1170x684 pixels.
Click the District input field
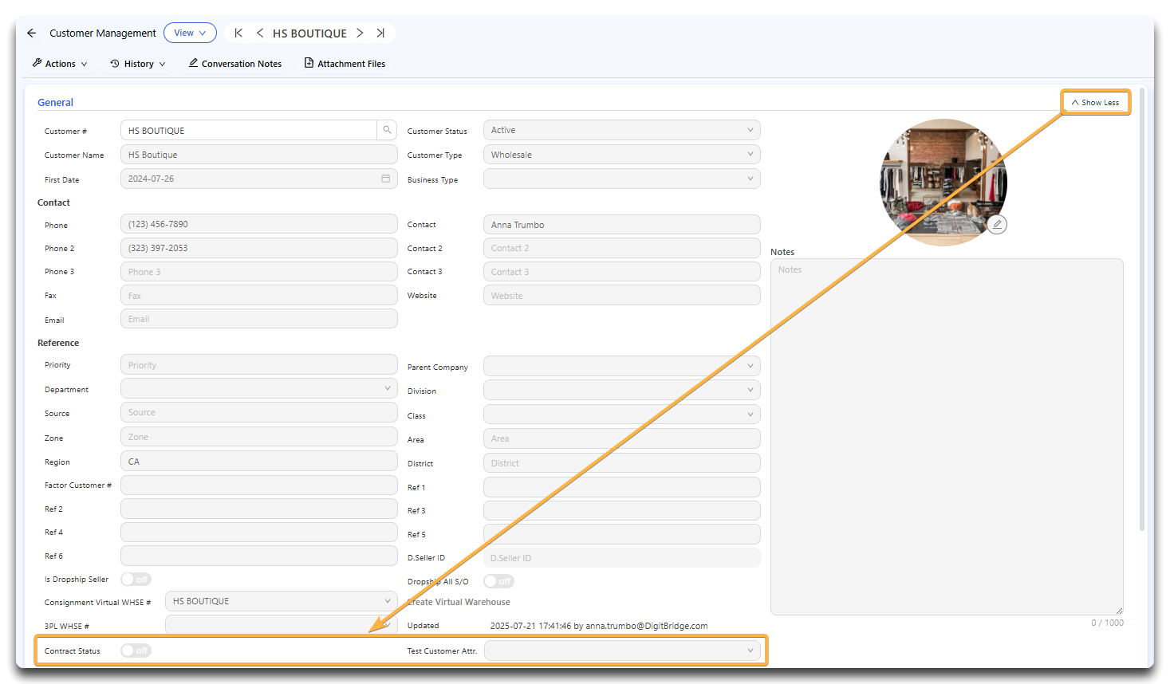point(622,463)
